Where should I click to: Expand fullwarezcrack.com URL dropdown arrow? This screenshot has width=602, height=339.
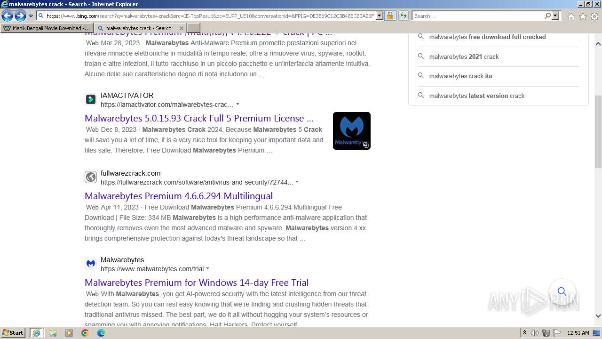[297, 182]
